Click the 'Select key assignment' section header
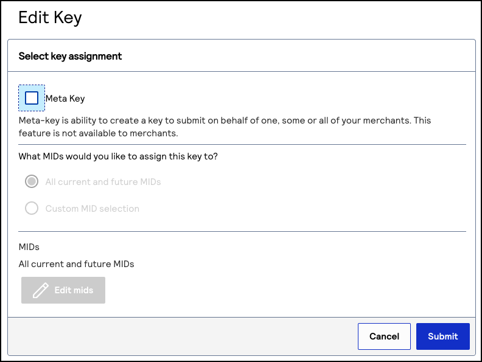The height and width of the screenshot is (362, 482). pyautogui.click(x=71, y=56)
